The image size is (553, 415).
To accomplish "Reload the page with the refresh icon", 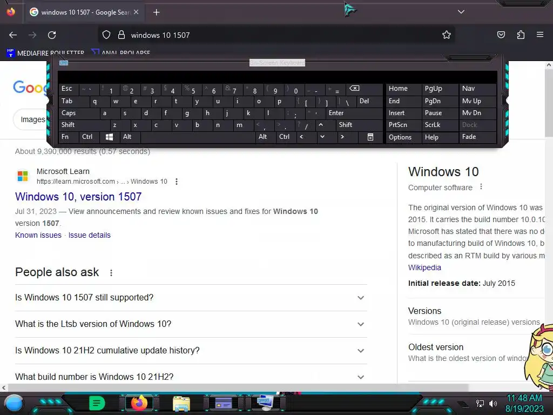I will coord(52,35).
